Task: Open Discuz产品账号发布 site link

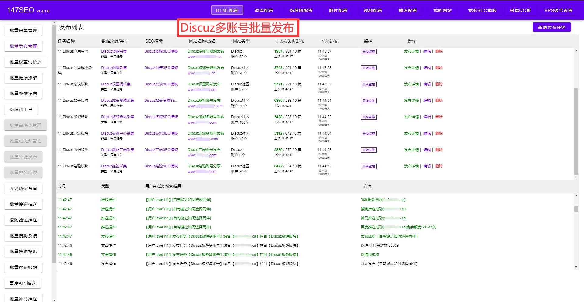Action: click(204, 150)
